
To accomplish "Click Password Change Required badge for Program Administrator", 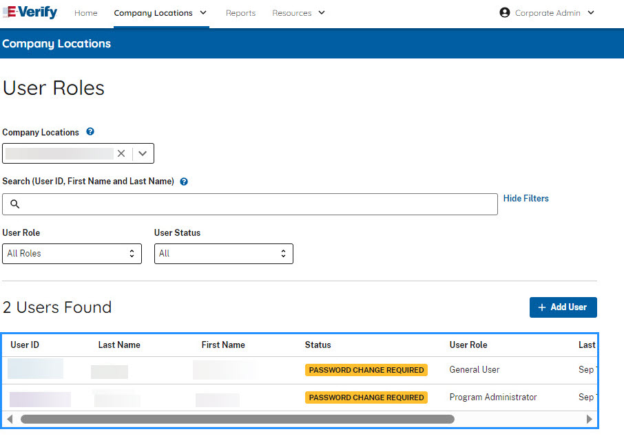I will pos(366,397).
